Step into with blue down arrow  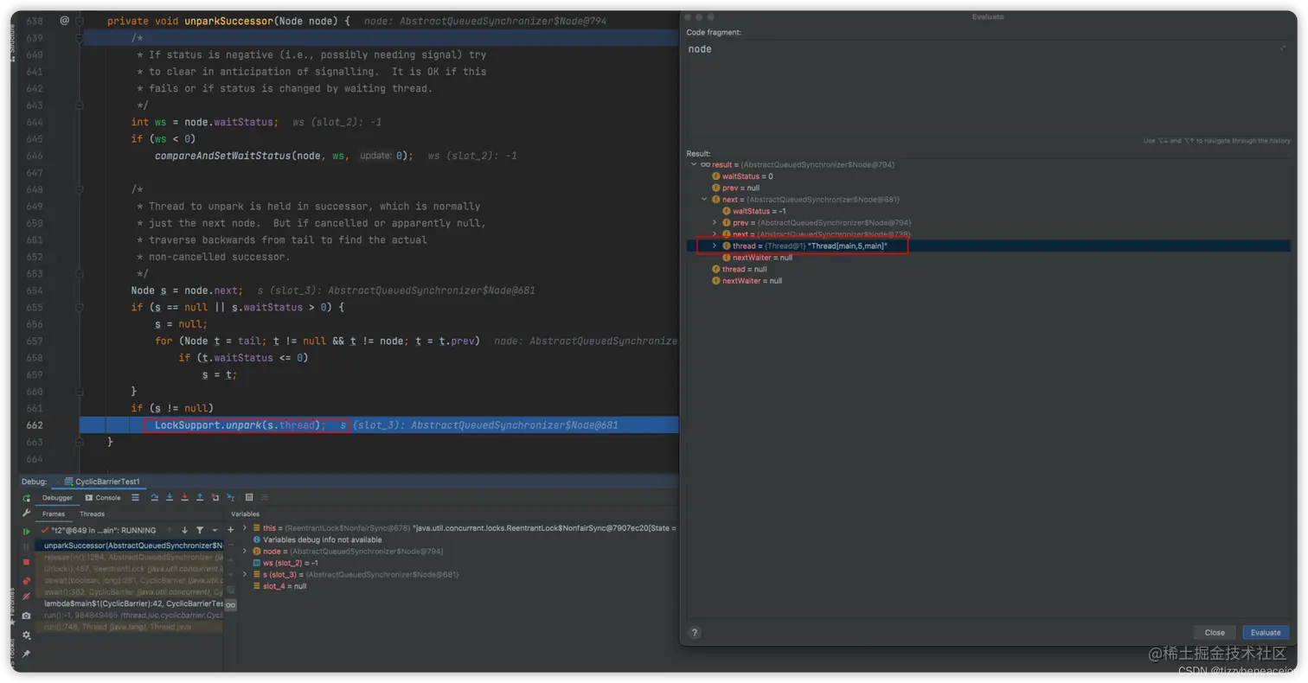[170, 497]
